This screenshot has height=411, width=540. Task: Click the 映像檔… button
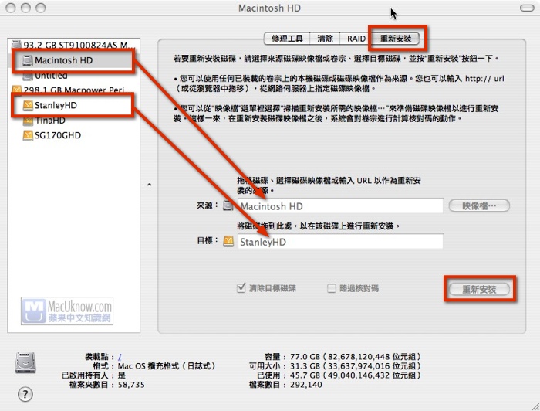point(479,206)
